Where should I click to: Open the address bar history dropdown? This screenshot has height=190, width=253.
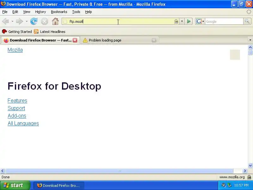[182, 21]
